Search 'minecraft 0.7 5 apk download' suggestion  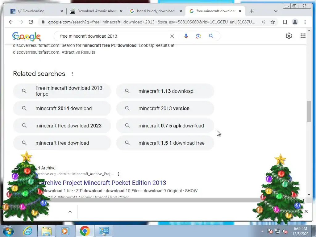pos(165,126)
